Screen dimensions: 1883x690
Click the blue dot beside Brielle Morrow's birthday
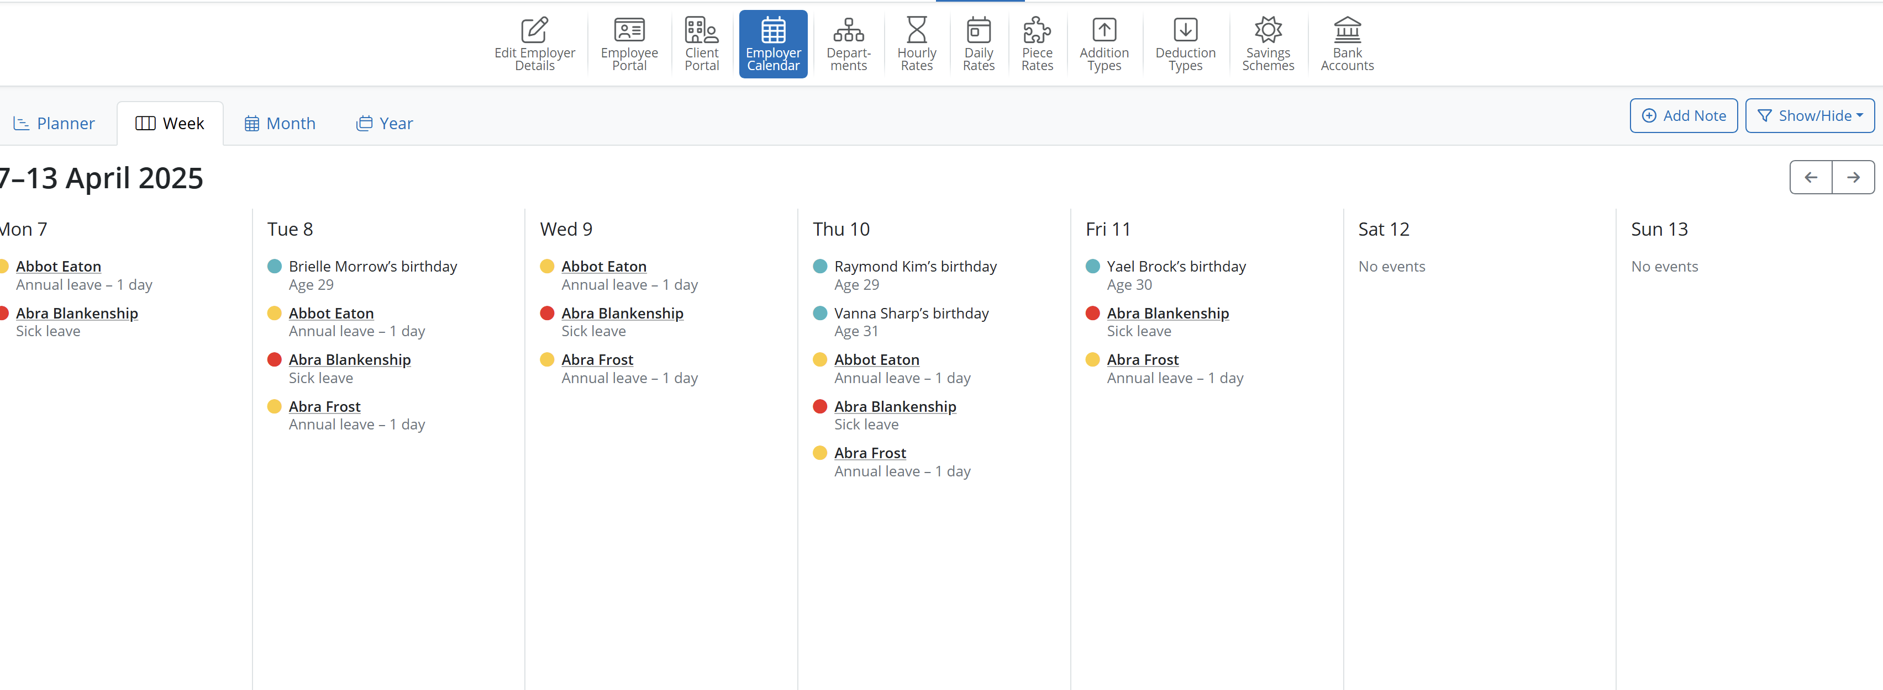point(274,266)
